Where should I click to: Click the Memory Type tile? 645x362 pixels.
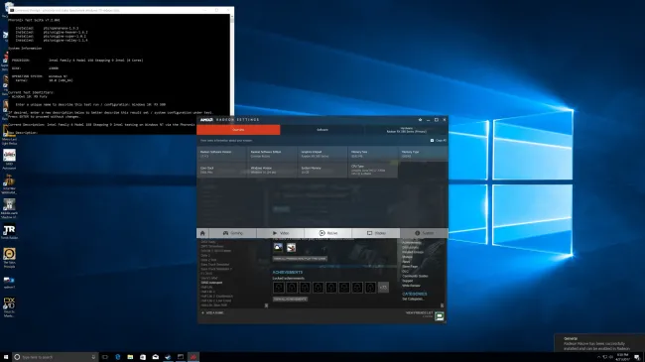click(x=423, y=154)
